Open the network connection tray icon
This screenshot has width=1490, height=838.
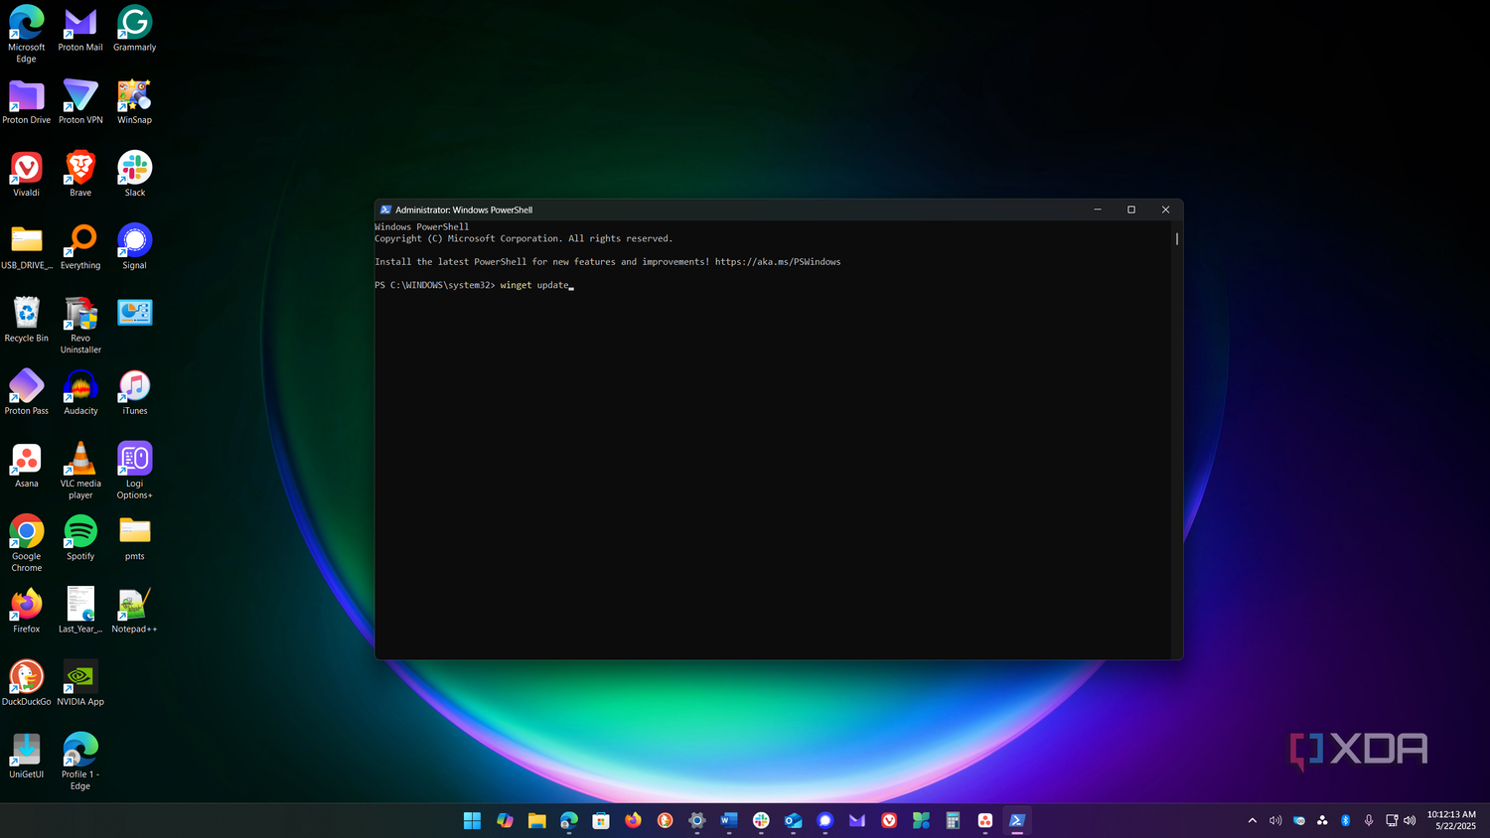(1392, 820)
